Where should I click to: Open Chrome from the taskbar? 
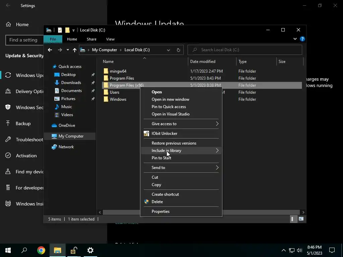(41, 250)
